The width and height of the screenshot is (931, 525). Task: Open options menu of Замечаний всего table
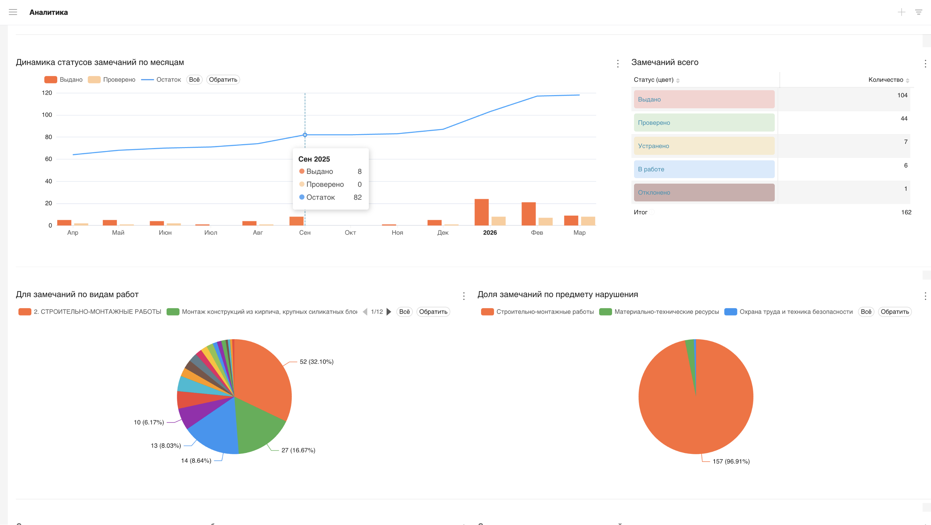pos(925,64)
